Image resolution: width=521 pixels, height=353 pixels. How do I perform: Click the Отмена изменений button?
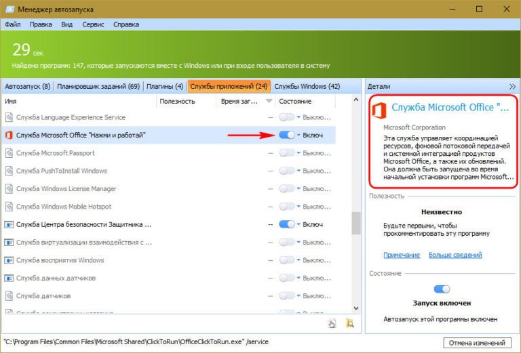tap(478, 342)
